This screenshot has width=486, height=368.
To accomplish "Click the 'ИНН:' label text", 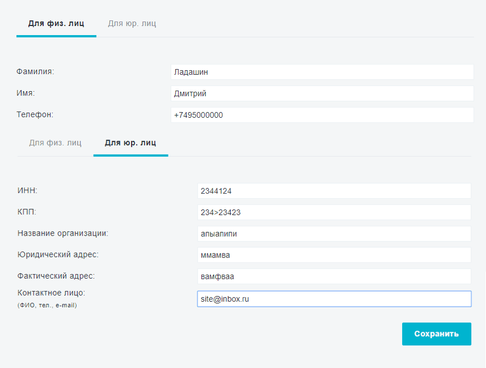I will click(27, 190).
